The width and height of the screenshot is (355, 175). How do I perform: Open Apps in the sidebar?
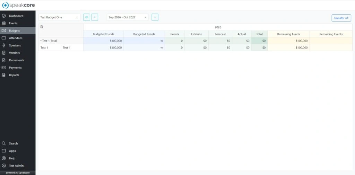pos(12,151)
